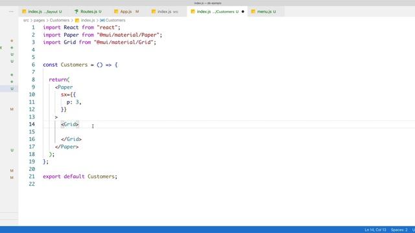The width and height of the screenshot is (415, 233).
Task: Click the Routes.js file icon
Action: point(77,12)
